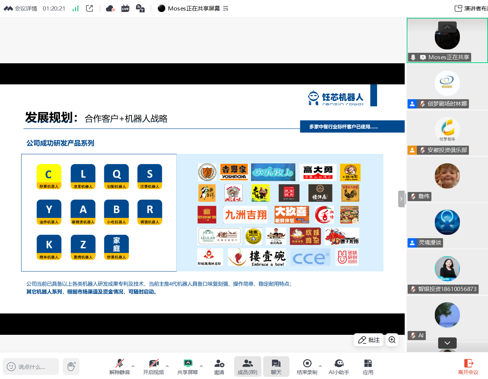
Task: Click the Y 油炸机器人 product tile
Action: (49, 212)
